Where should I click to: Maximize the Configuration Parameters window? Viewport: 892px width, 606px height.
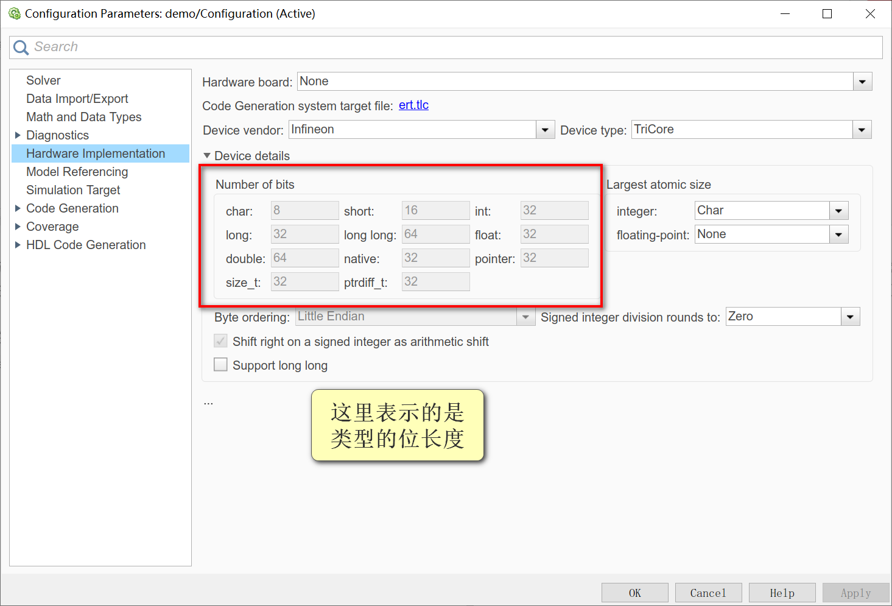click(827, 13)
